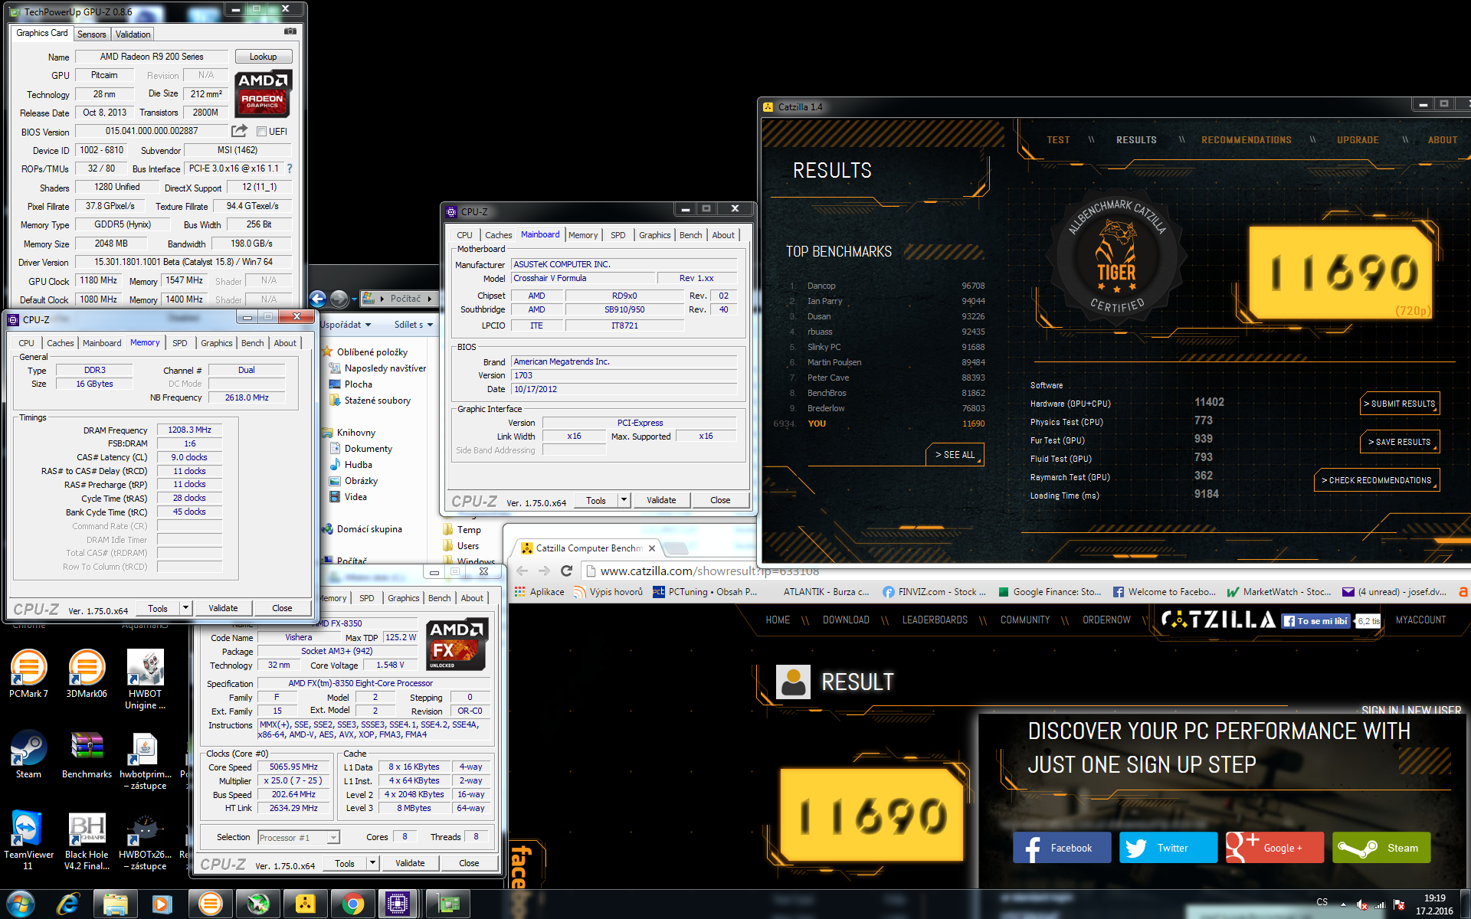
Task: Open the TEST menu in Catzilla
Action: [x=1058, y=140]
